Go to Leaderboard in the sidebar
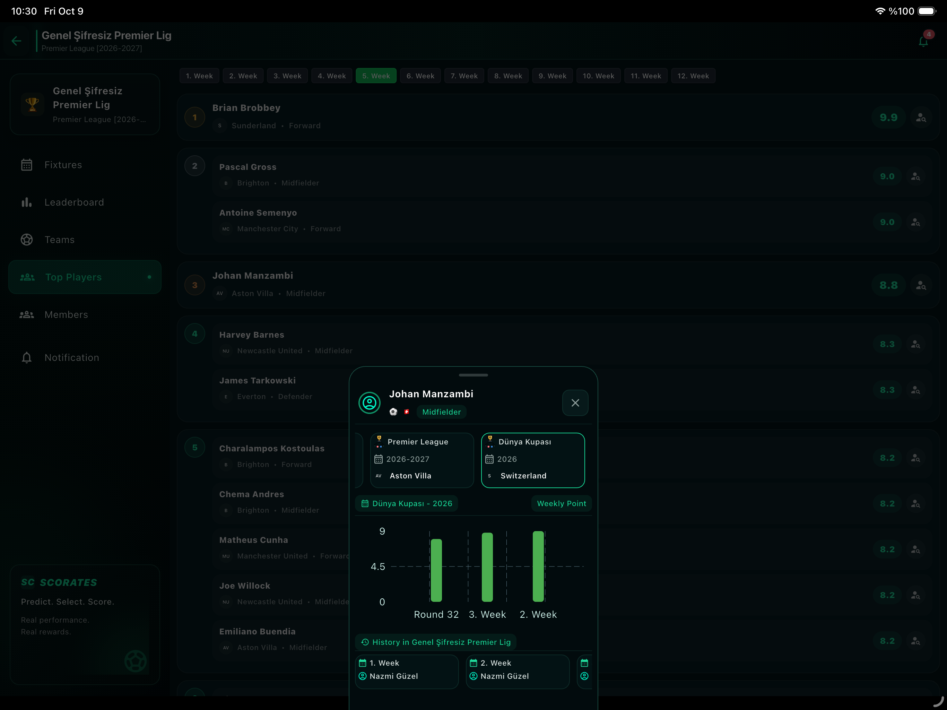Image resolution: width=947 pixels, height=710 pixels. [x=85, y=202]
